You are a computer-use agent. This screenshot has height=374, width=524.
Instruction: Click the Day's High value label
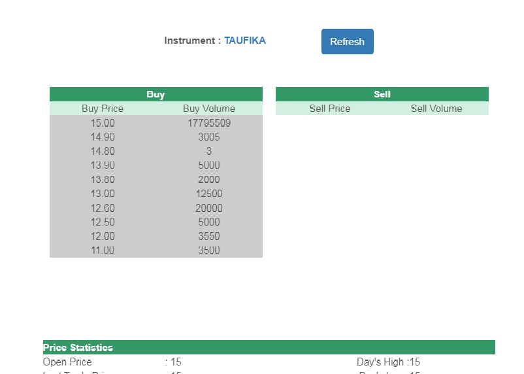[x=388, y=362]
